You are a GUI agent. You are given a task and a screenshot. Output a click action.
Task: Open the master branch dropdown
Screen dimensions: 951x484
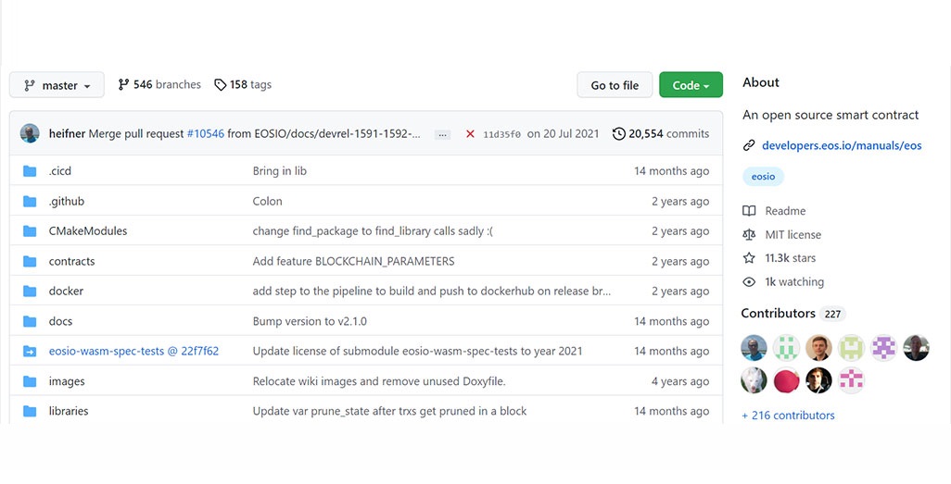57,85
